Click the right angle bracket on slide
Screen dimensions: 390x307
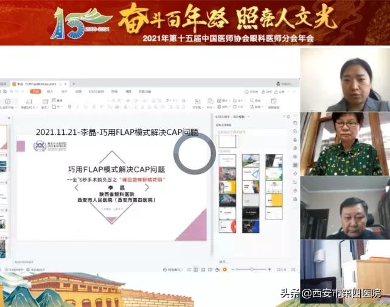pos(147,187)
